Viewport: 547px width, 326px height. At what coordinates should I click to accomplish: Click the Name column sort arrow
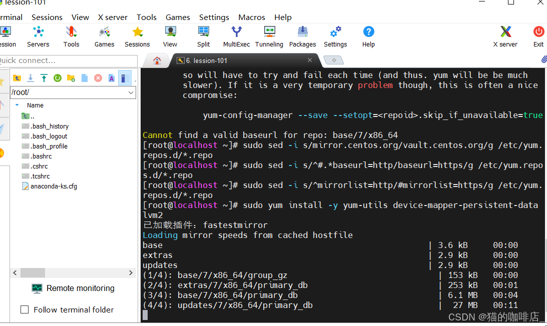click(17, 105)
